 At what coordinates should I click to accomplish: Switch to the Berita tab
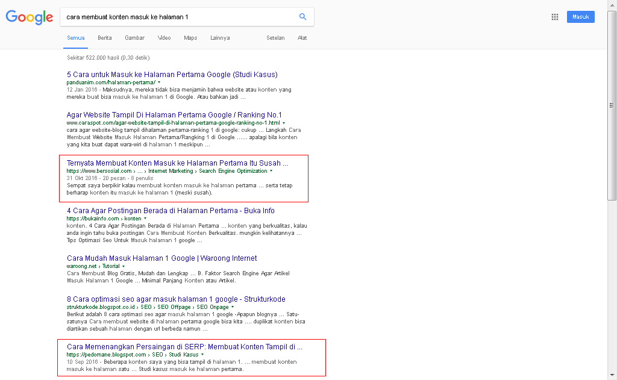point(105,38)
